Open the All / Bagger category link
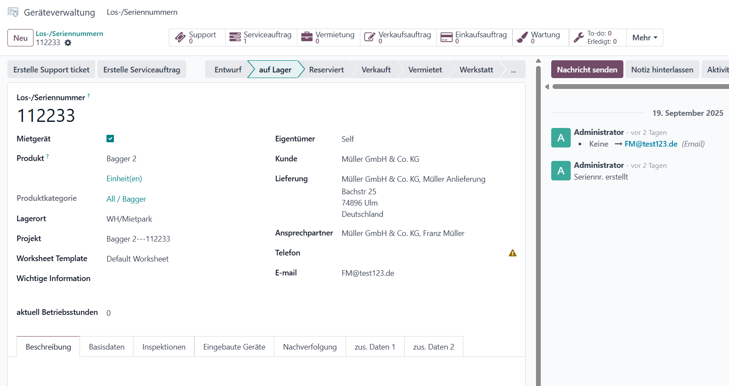 click(126, 199)
